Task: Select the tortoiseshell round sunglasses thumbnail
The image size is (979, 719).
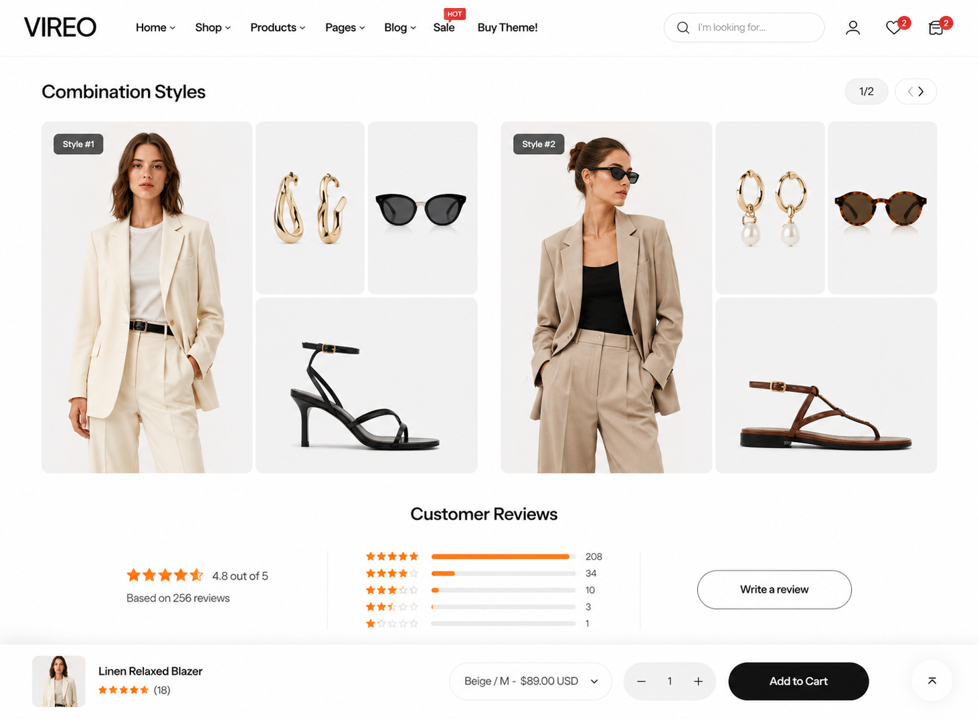Action: tap(882, 207)
